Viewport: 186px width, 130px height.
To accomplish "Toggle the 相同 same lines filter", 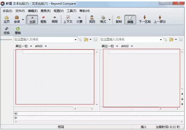I will pyautogui.click(x=55, y=19).
